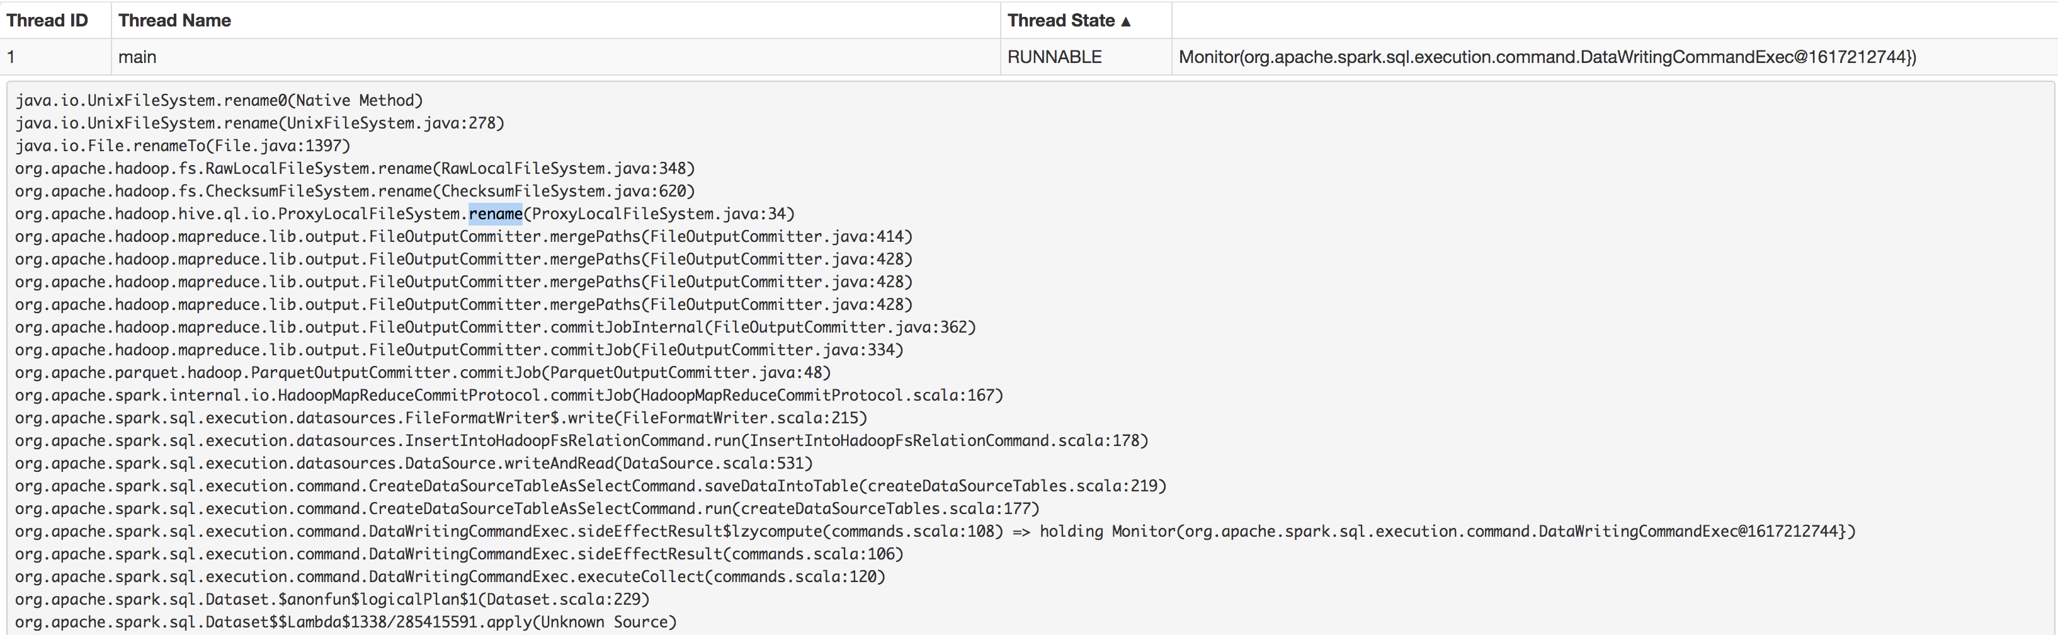Screen dimensions: 2058x635
Task: Click the ChecksumFileSystem.rename stack line
Action: point(355,191)
